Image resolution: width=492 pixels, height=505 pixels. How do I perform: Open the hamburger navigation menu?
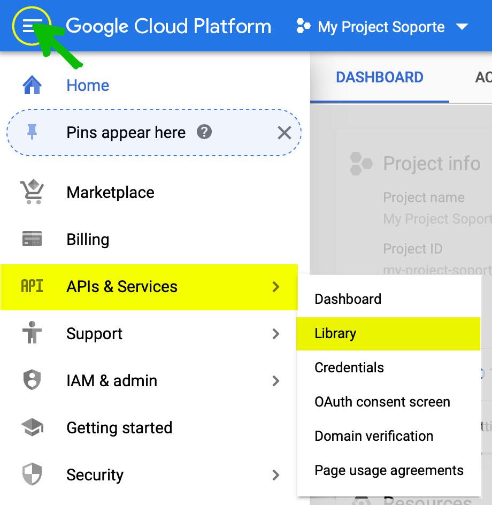pyautogui.click(x=32, y=26)
